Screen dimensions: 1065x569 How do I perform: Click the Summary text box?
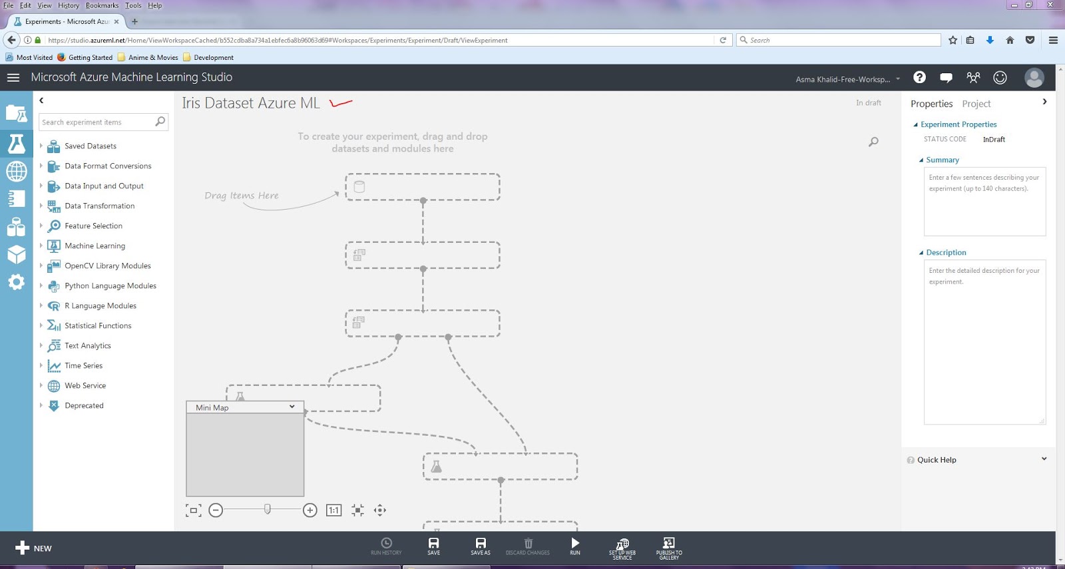click(984, 202)
